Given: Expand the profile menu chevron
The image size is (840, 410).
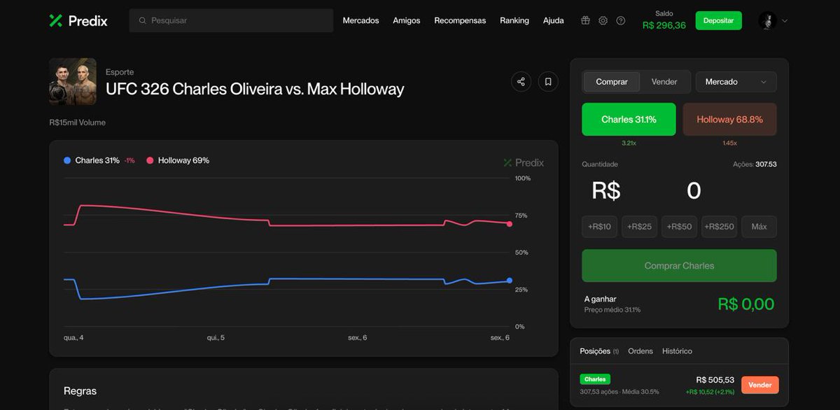Looking at the screenshot, I should [785, 21].
